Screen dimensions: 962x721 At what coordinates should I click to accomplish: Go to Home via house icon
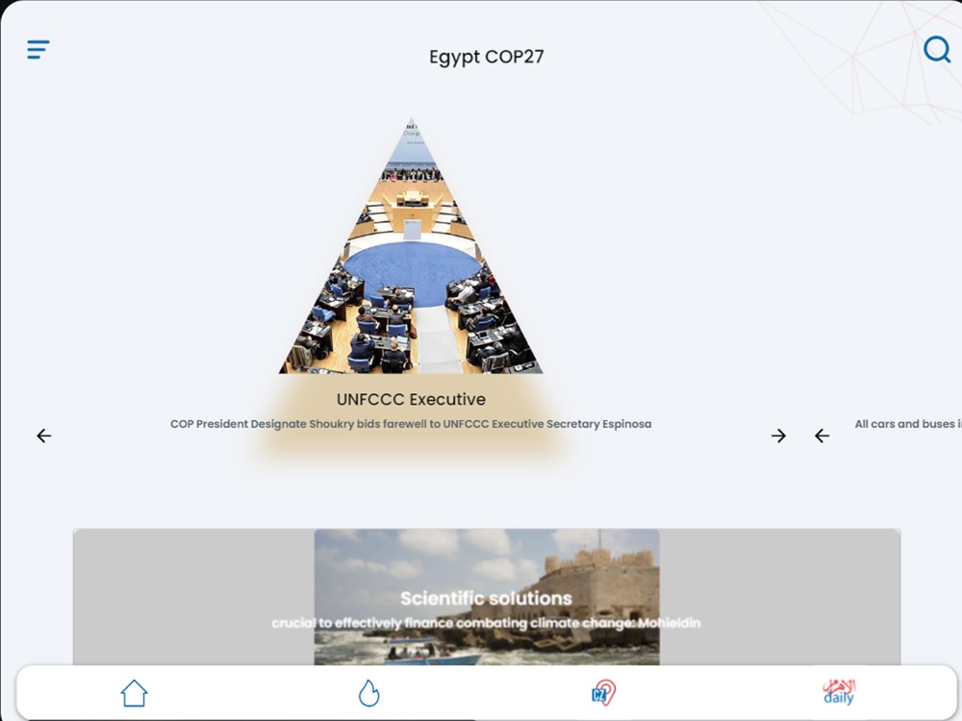point(134,693)
